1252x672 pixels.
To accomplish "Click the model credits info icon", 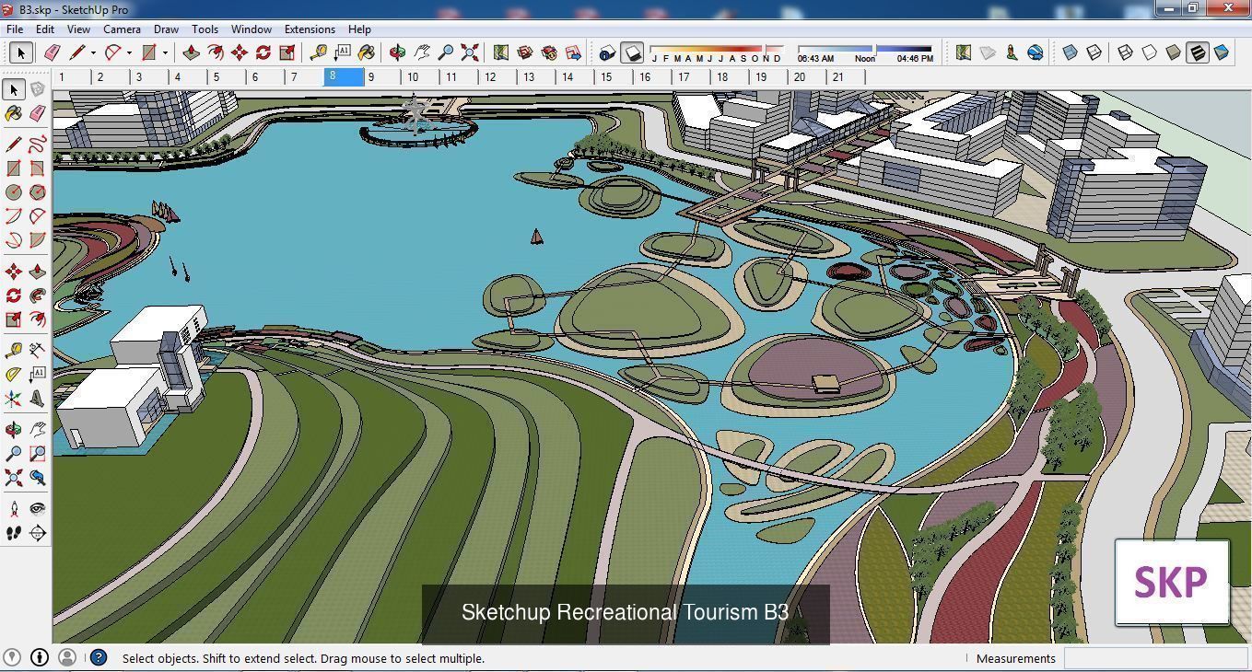I will (40, 657).
